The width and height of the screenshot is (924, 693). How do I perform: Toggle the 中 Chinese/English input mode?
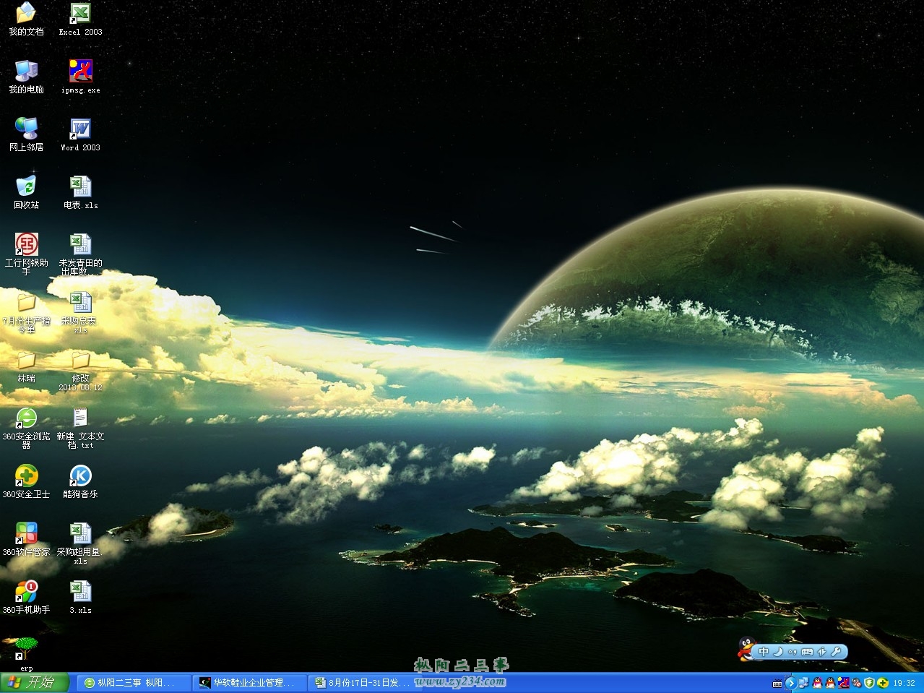click(x=764, y=651)
